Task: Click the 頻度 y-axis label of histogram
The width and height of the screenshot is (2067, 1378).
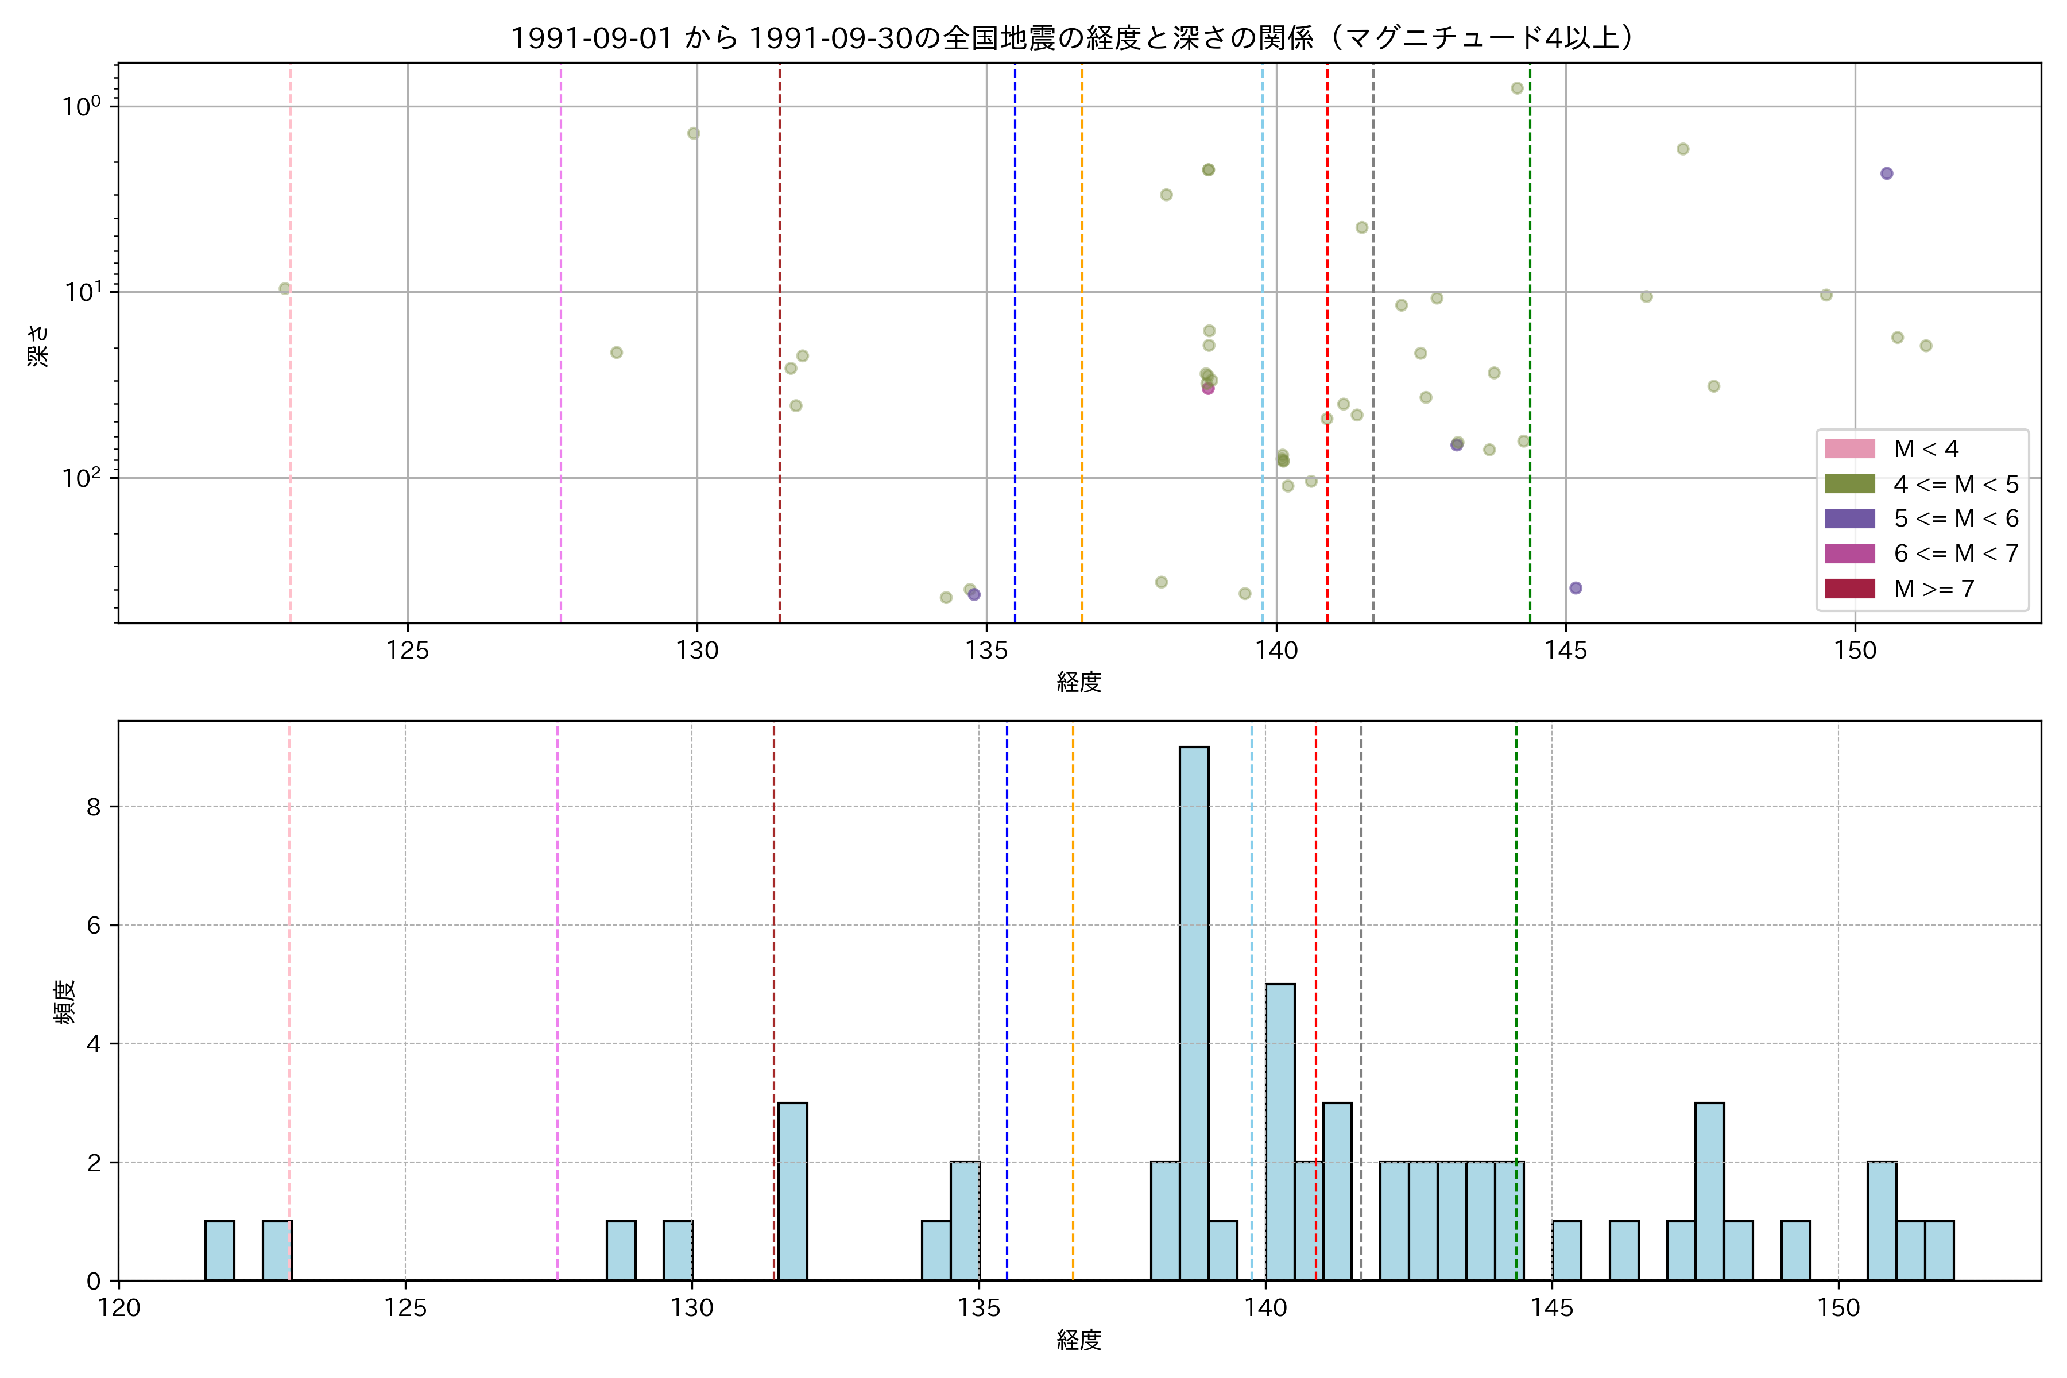Action: pyautogui.click(x=65, y=1002)
